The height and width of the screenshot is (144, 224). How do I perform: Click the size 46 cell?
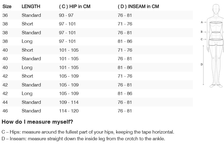click(5, 111)
